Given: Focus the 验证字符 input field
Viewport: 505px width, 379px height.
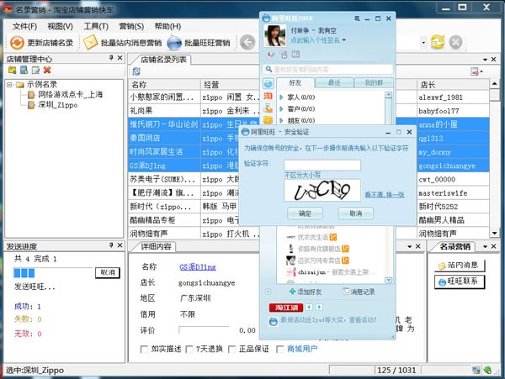Looking at the screenshot, I should [x=322, y=166].
